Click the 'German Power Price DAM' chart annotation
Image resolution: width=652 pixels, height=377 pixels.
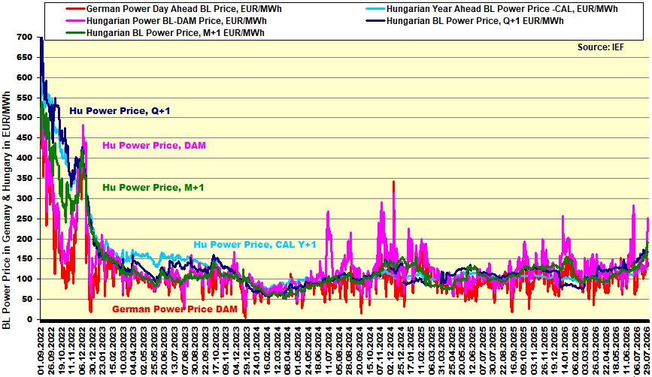tap(174, 309)
